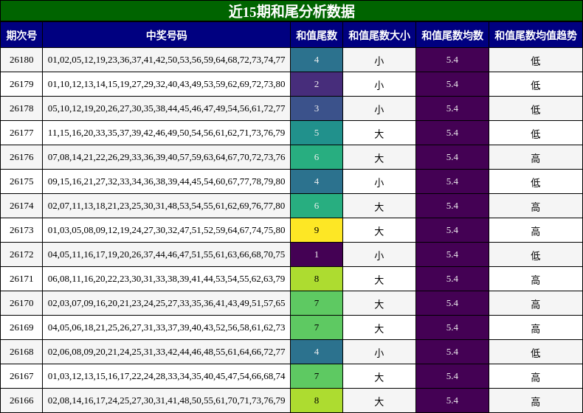The image size is (583, 413).
Task: Select issue number 26166
Action: point(21,400)
